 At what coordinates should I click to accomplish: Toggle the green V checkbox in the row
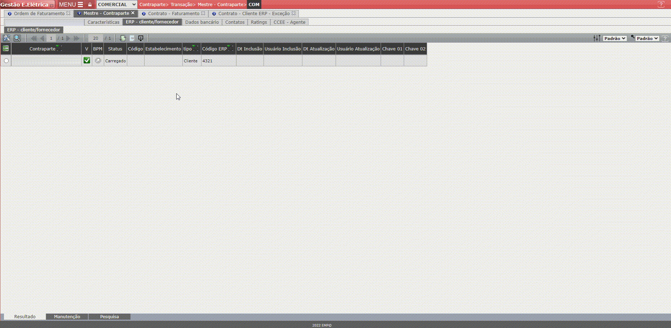point(86,61)
